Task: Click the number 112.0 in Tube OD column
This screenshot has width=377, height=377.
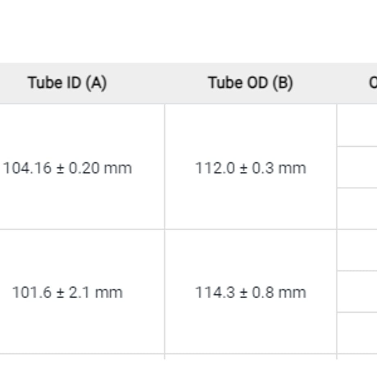Action: pos(215,168)
